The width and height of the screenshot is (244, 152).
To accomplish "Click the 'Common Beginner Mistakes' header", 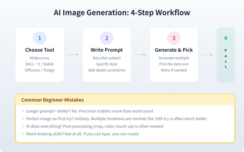I will coord(52,100).
